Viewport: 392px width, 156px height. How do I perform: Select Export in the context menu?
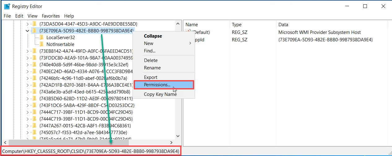pyautogui.click(x=151, y=77)
